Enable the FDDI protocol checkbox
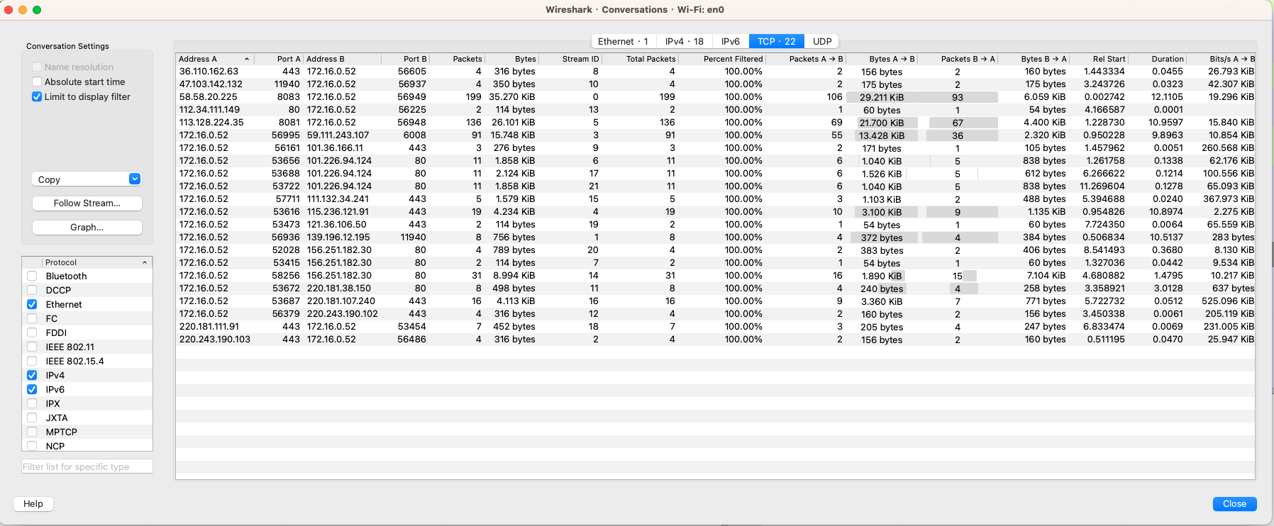The image size is (1274, 526). 32,332
